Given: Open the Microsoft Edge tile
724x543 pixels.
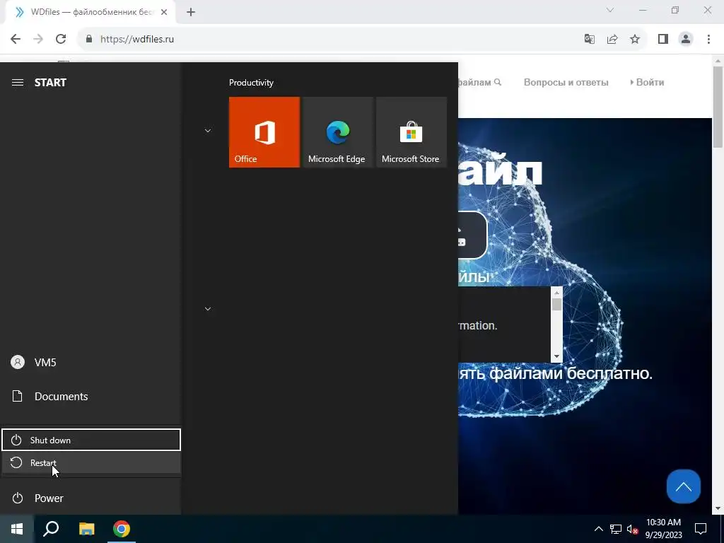Looking at the screenshot, I should (x=337, y=132).
